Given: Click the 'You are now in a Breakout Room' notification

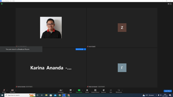Looking at the screenshot, I should [21, 49].
